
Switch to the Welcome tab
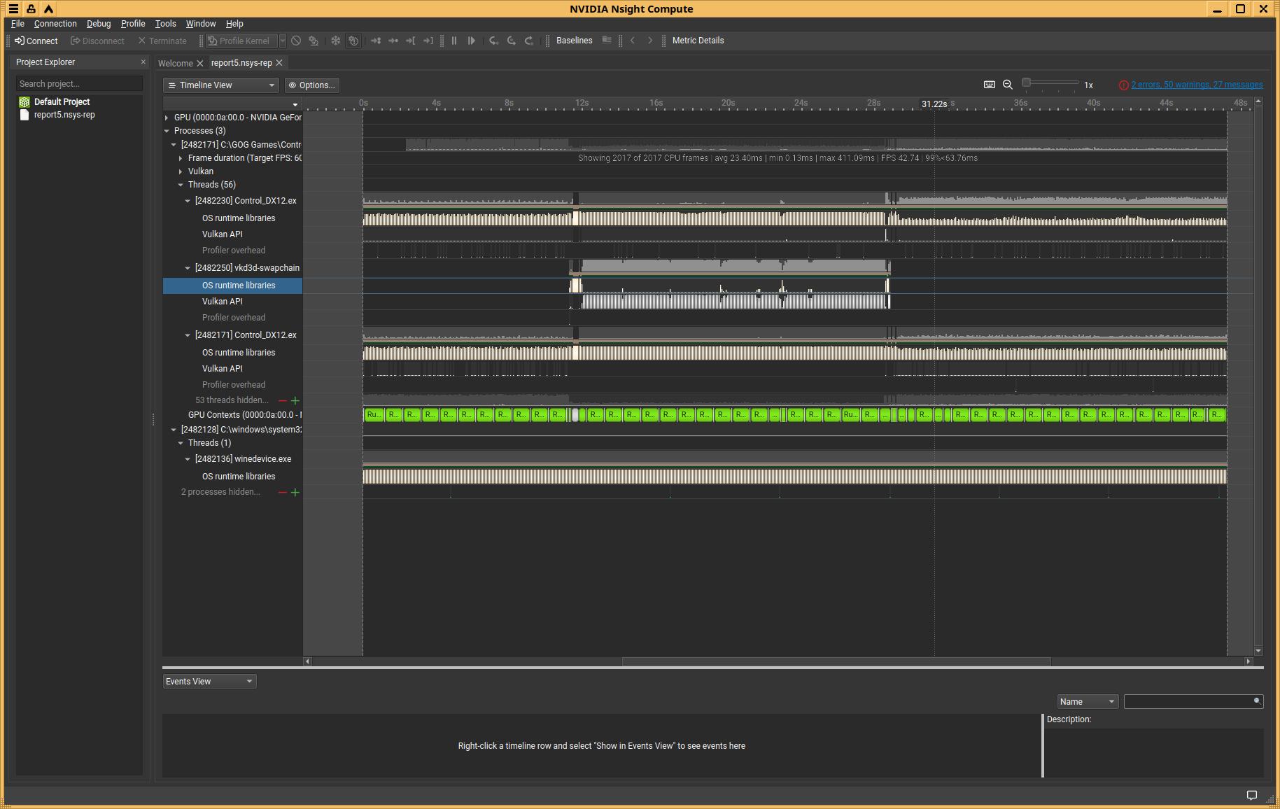(x=175, y=63)
